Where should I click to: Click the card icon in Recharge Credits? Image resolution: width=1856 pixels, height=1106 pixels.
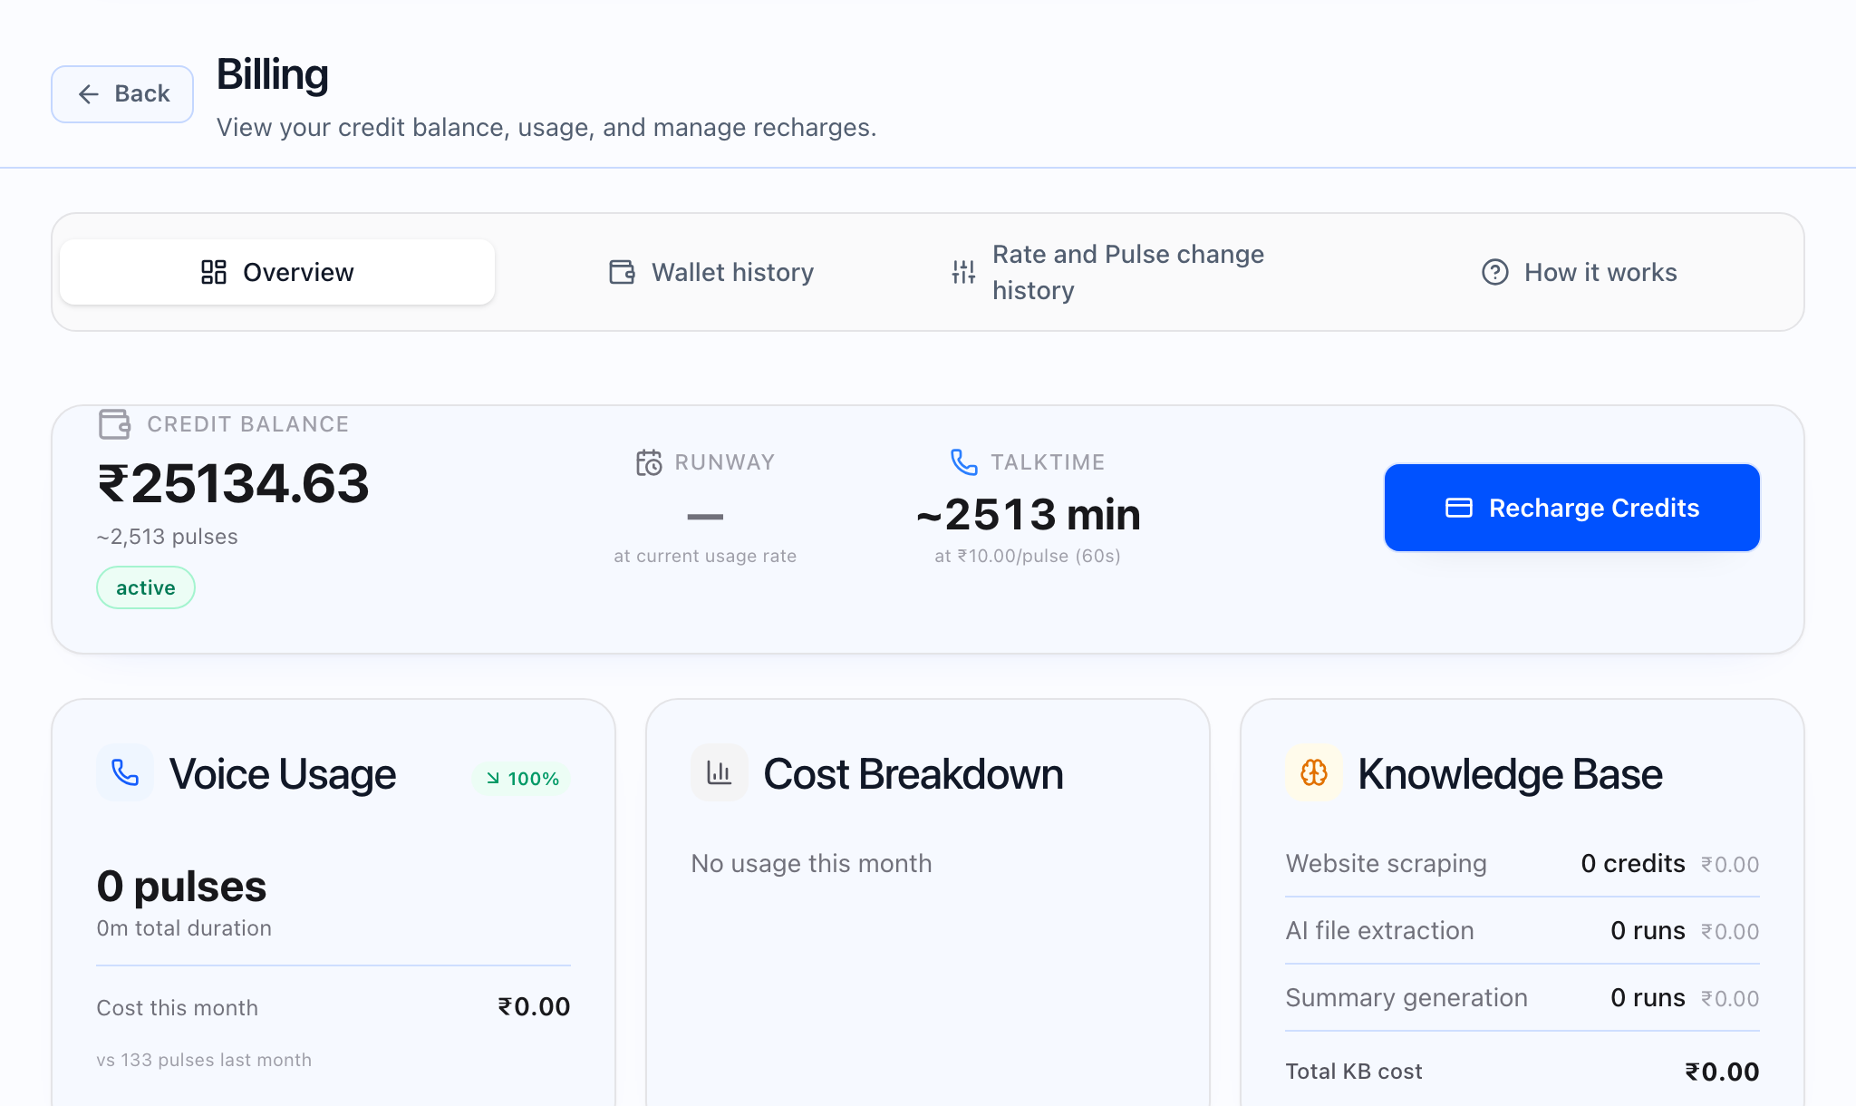pyautogui.click(x=1459, y=508)
